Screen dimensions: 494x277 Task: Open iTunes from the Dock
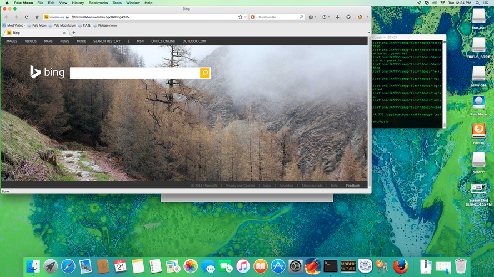tap(243, 266)
